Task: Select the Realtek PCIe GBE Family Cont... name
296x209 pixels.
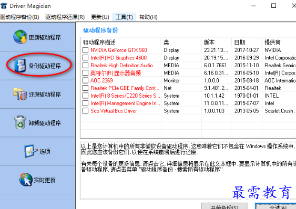Action: 125,88
